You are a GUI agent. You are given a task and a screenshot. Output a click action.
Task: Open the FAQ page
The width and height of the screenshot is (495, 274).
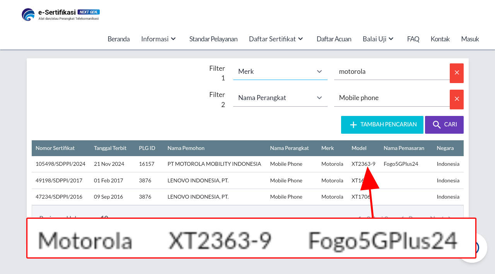coord(413,39)
